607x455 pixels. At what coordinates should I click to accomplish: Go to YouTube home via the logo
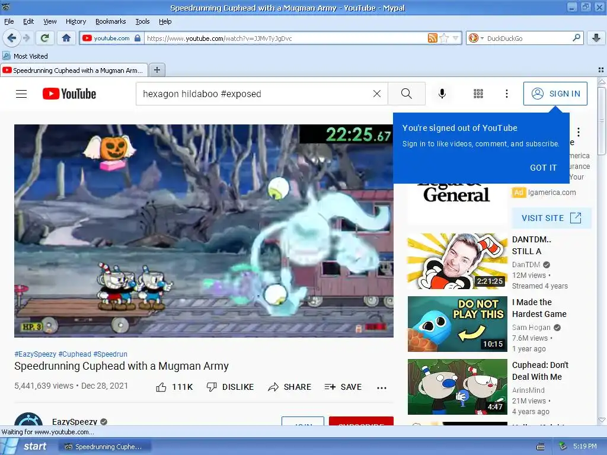point(69,94)
